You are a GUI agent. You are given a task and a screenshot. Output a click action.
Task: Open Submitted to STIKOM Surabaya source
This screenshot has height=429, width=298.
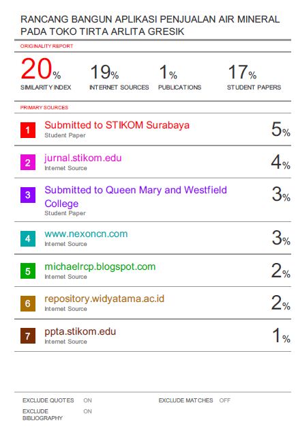[117, 125]
